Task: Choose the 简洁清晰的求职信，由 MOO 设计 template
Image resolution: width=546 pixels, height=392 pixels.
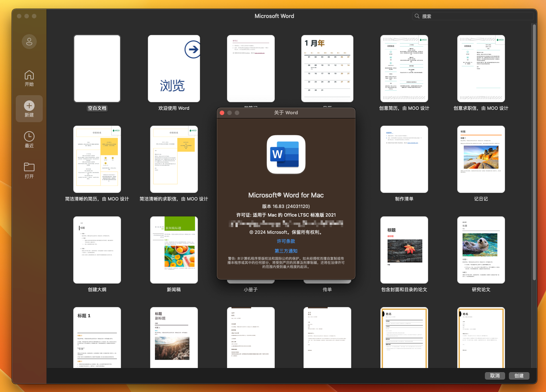Action: click(174, 159)
